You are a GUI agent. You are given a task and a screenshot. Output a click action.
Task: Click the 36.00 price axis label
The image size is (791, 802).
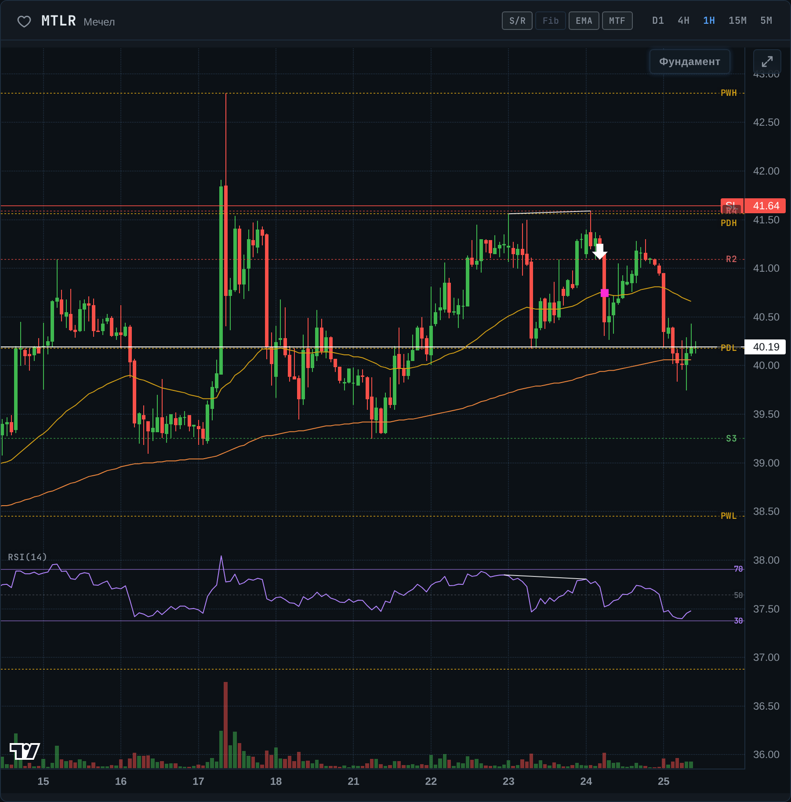pos(766,755)
